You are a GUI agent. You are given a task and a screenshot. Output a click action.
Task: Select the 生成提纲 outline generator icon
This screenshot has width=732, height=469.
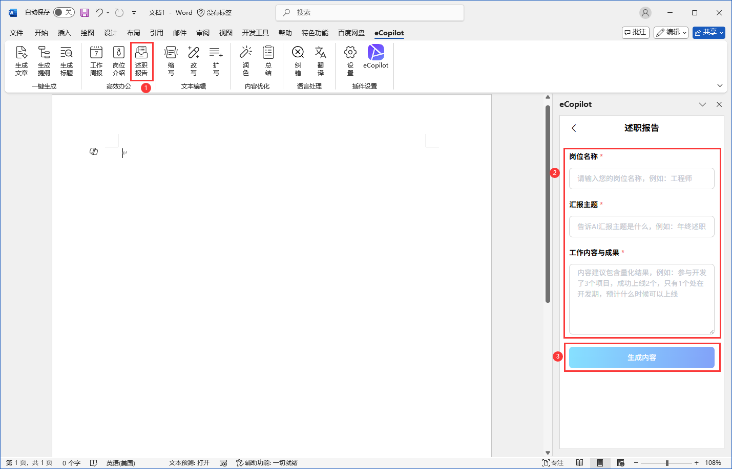44,60
